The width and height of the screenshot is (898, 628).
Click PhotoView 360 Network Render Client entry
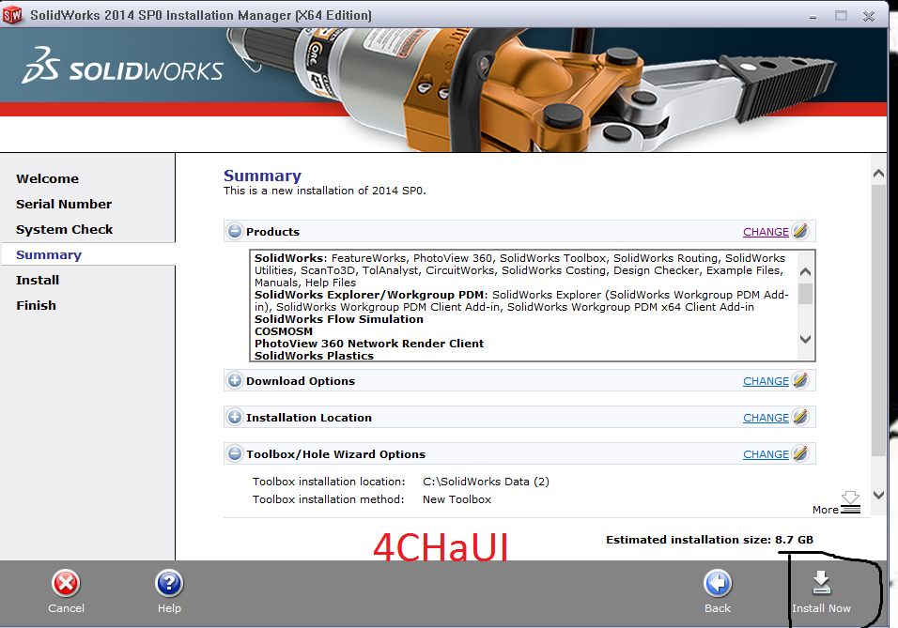point(369,344)
